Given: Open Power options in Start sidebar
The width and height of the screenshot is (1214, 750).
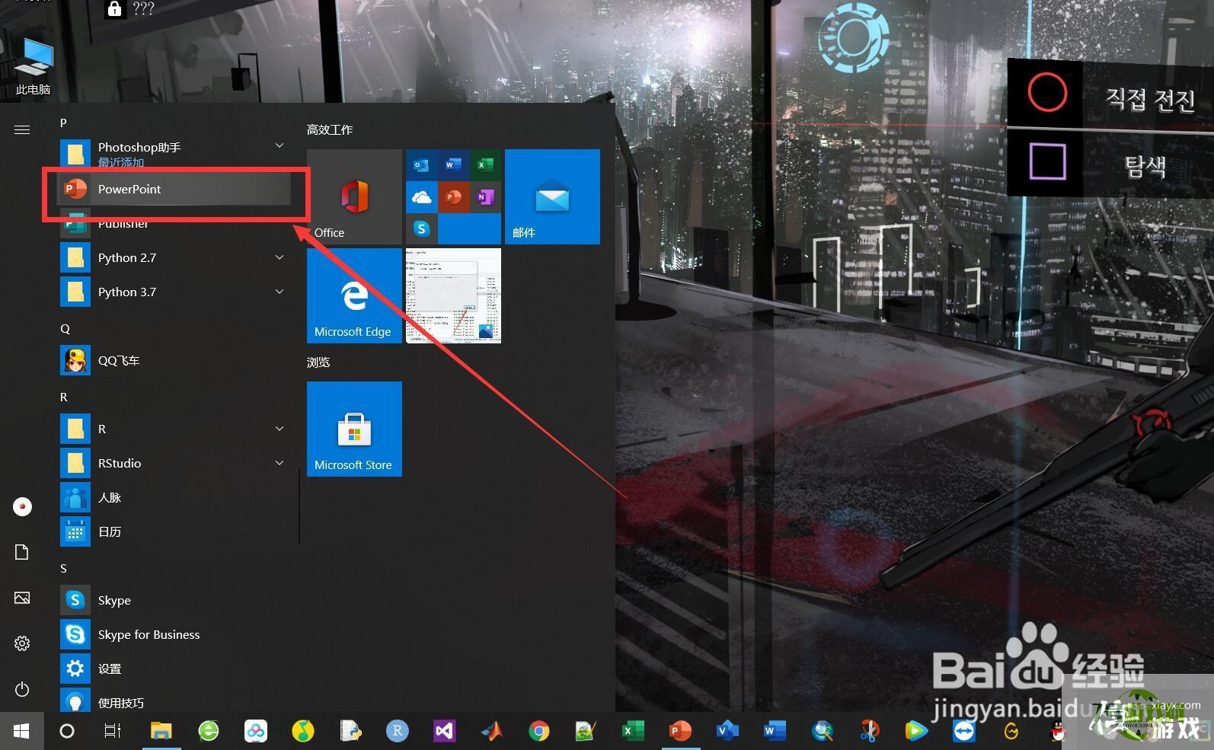Looking at the screenshot, I should tap(22, 689).
